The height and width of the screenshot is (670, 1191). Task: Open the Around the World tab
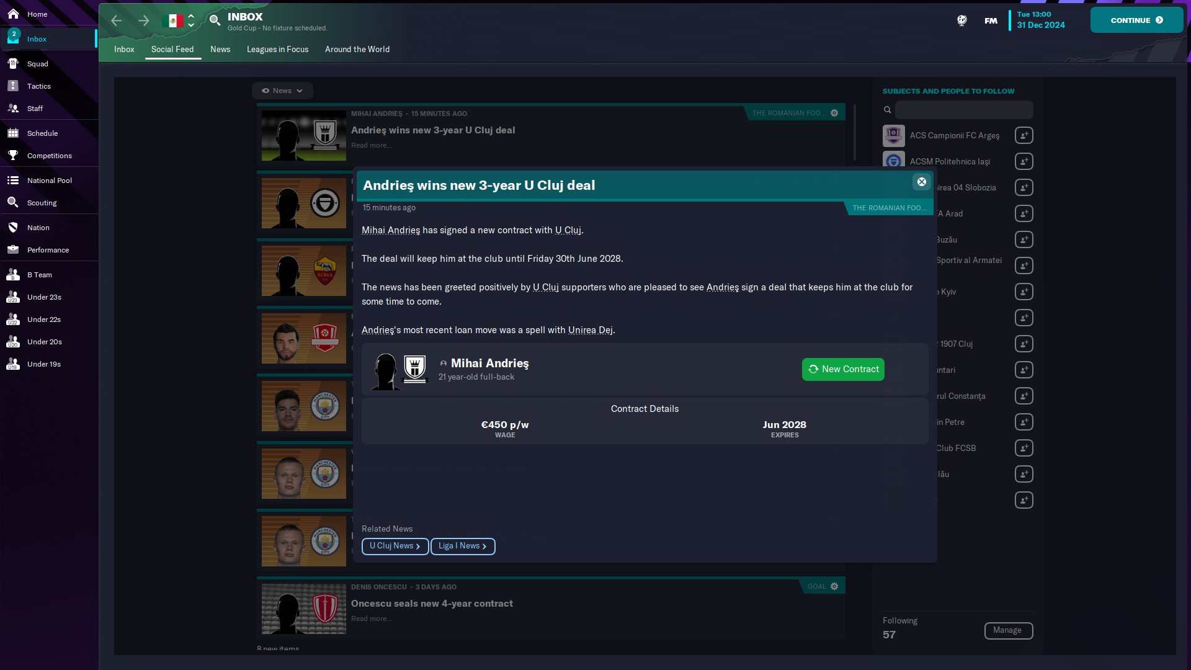357,49
